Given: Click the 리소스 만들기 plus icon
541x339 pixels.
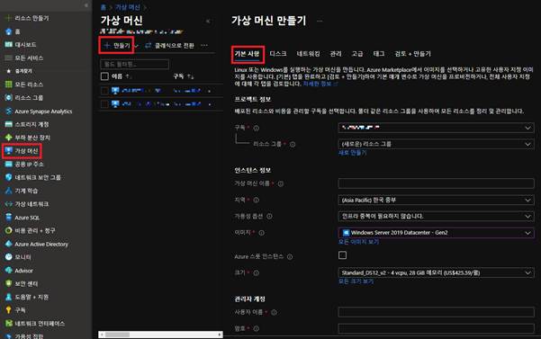Looking at the screenshot, I should point(9,18).
